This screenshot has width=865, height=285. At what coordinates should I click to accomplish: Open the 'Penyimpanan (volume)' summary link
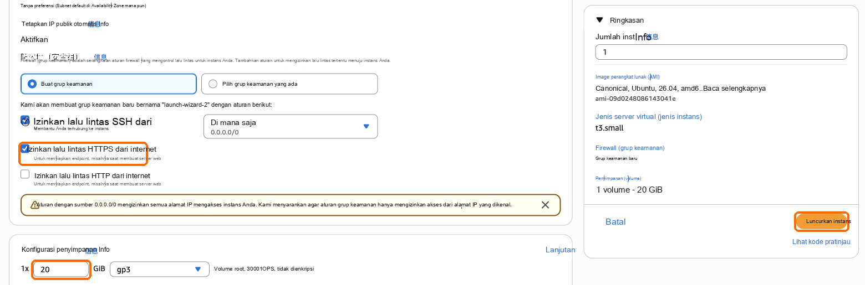[x=618, y=178]
